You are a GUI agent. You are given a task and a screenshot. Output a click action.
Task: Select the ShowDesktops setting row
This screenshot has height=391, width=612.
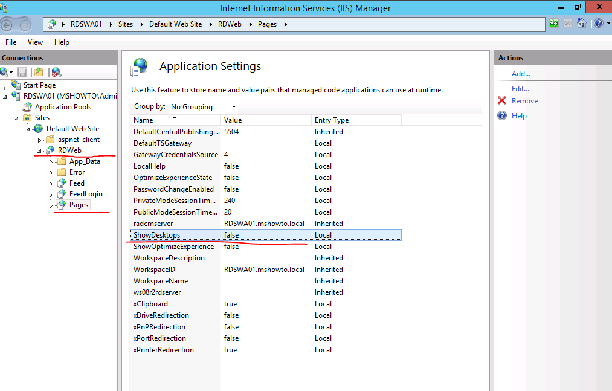265,235
